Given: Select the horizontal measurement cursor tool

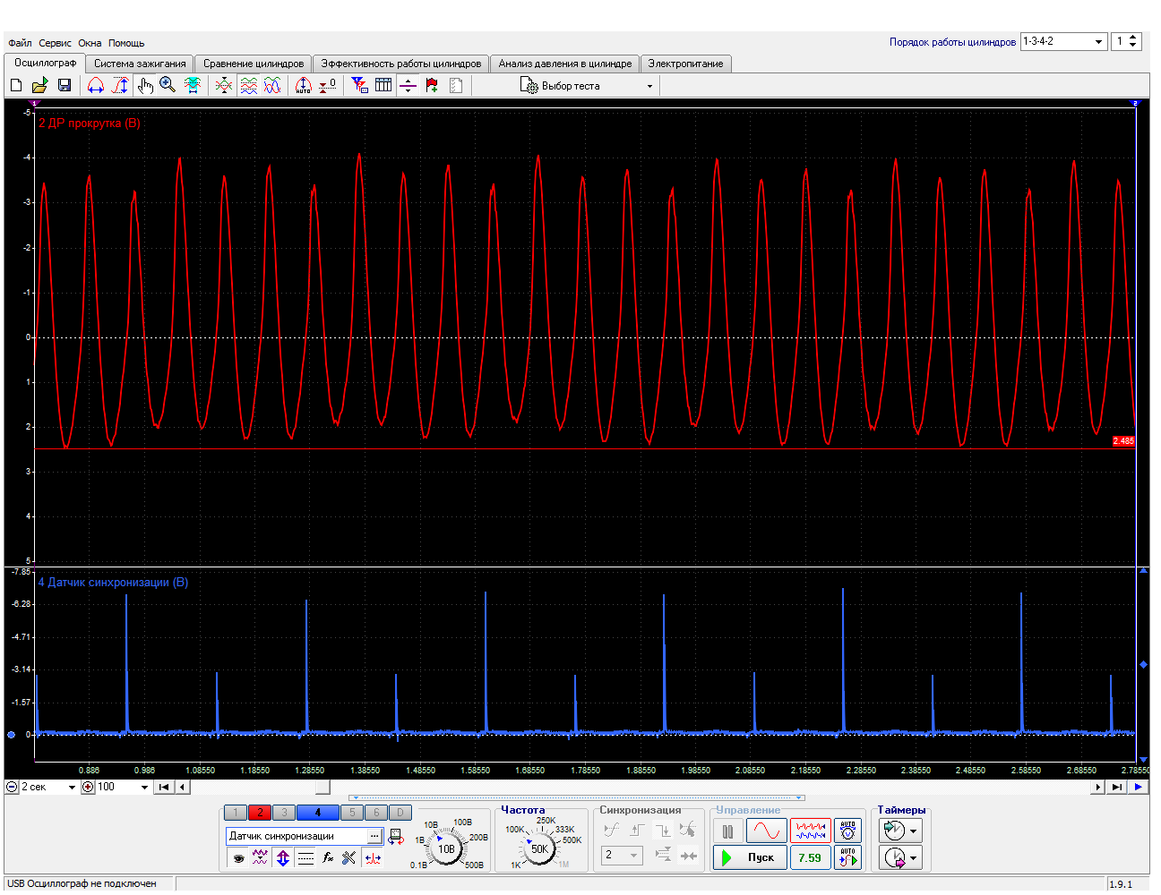Looking at the screenshot, I should (x=96, y=86).
